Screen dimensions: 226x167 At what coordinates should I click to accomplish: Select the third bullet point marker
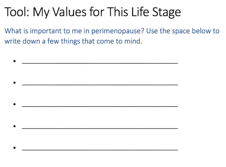15,104
